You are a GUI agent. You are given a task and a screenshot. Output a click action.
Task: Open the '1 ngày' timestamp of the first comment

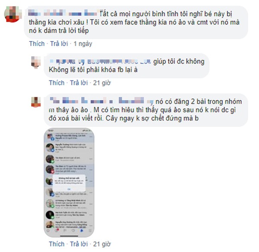tap(83, 44)
